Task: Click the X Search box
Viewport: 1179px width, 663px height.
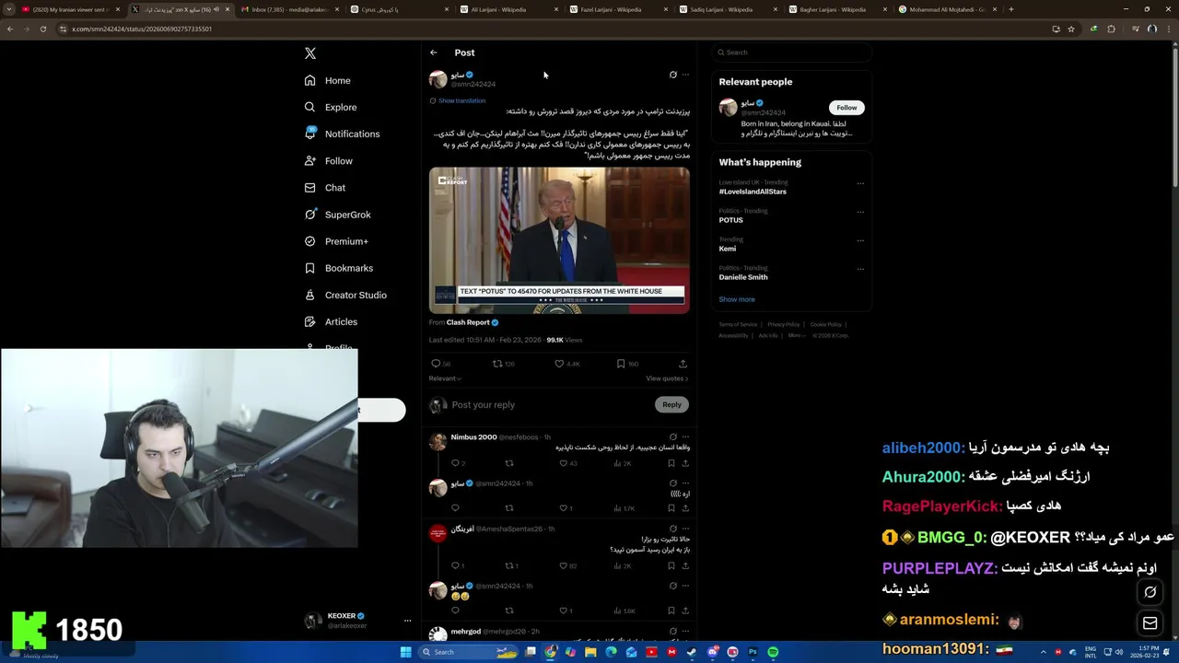Action: click(790, 52)
